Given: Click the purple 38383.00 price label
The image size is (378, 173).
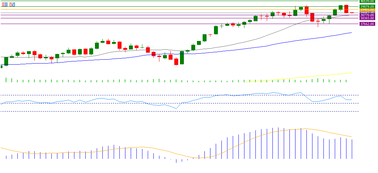Looking at the screenshot, I should (367, 18).
